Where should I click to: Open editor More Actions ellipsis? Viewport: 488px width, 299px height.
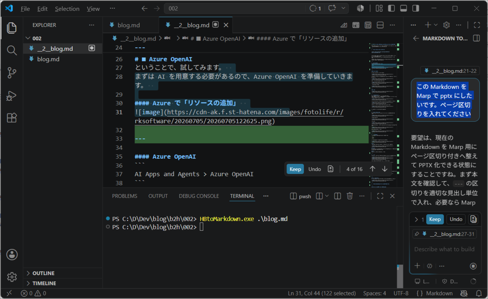pos(393,25)
